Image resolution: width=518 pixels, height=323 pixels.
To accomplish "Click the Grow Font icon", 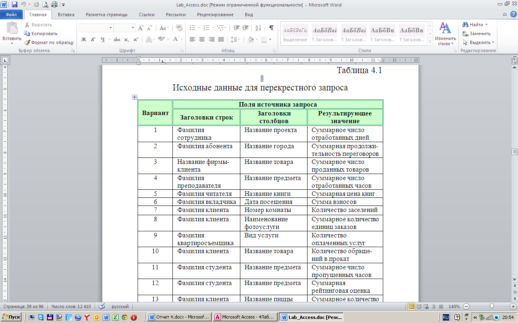I will 141,28.
